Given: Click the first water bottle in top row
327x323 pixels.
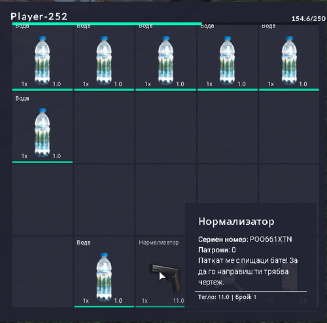Looking at the screenshot, I should click(43, 60).
